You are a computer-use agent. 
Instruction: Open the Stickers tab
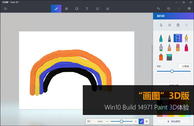(x=77, y=9)
